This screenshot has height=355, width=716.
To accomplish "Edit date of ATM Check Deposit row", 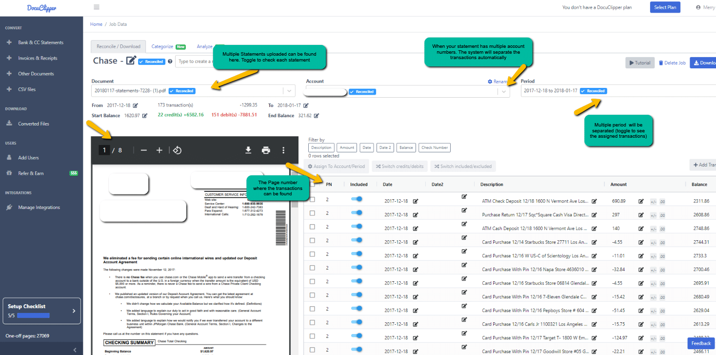I will (416, 201).
